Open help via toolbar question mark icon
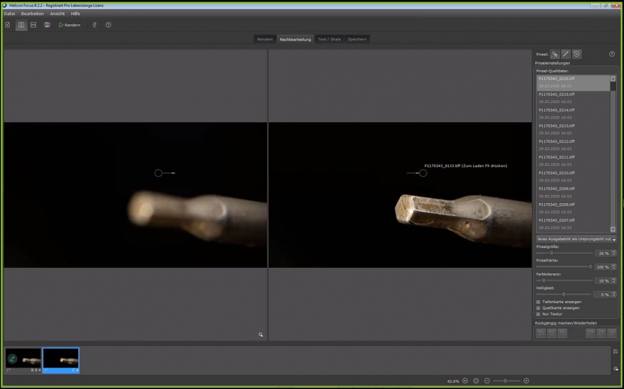Image resolution: width=624 pixels, height=389 pixels. (108, 25)
